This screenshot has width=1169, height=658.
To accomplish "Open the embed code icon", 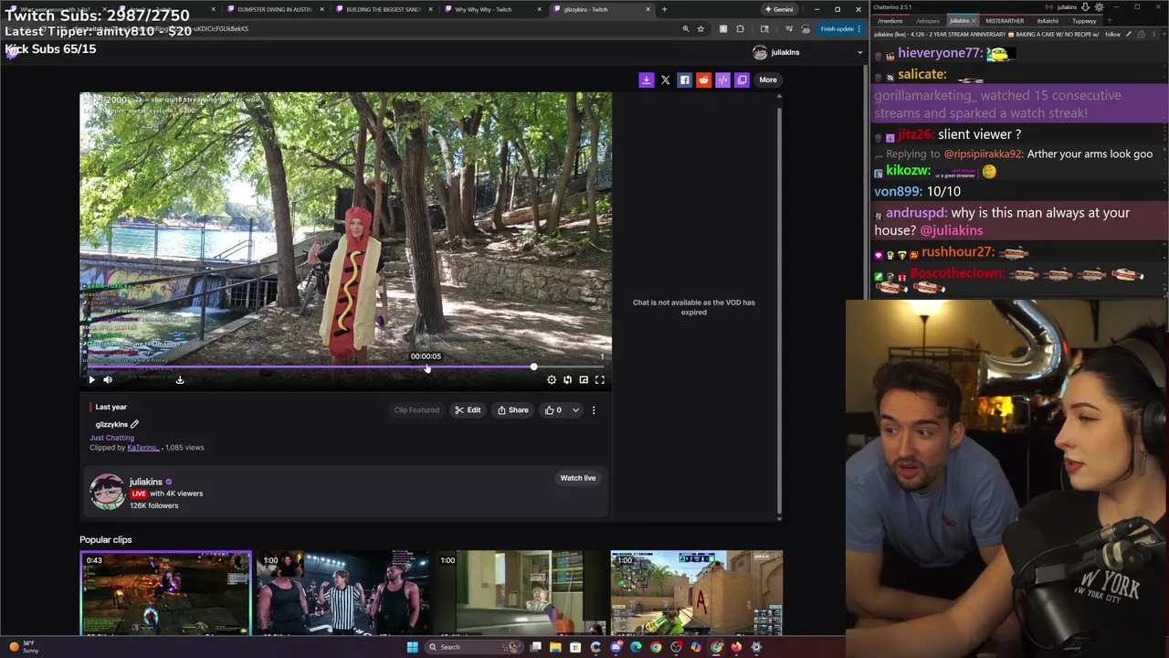I will point(722,80).
